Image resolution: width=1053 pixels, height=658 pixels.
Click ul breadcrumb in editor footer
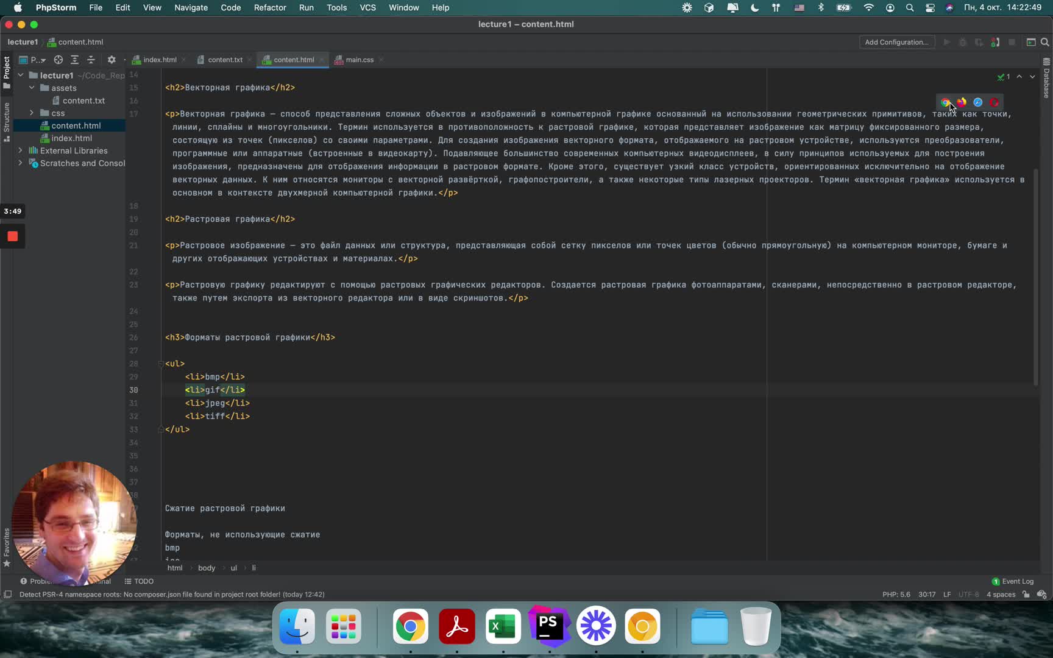233,568
